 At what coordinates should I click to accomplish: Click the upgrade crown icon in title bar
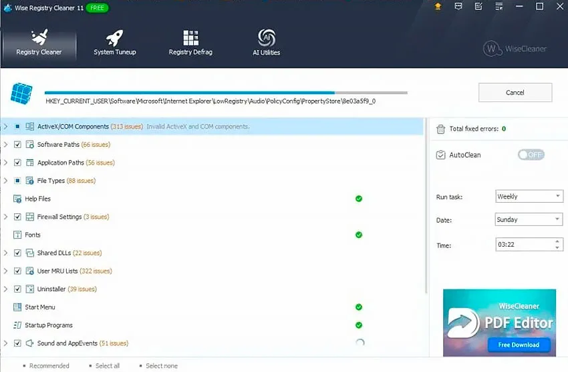[438, 7]
